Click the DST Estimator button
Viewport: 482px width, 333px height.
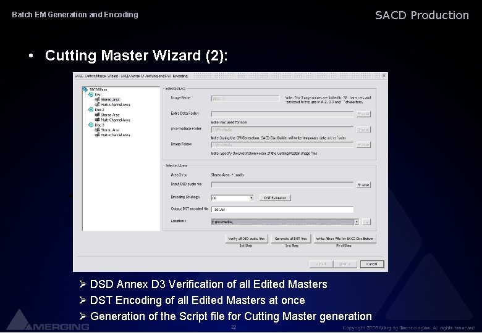point(275,198)
